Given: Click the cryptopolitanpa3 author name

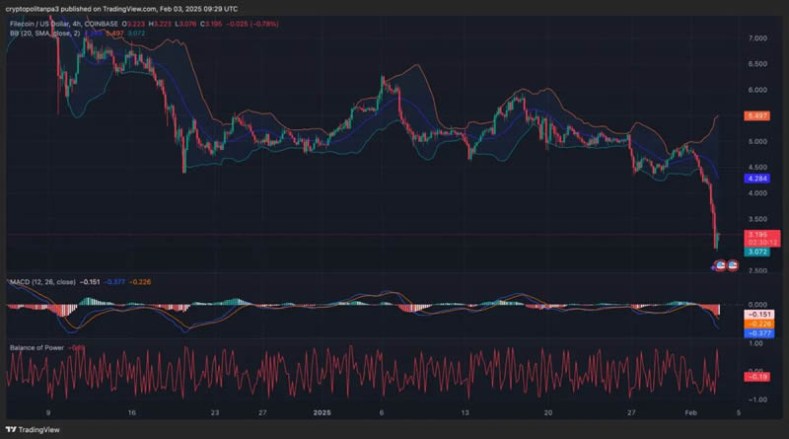Looking at the screenshot, I should pos(39,8).
